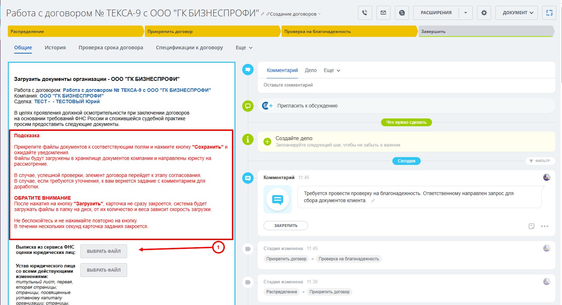This screenshot has height=305, width=562.
Task: Click Распределение pill in 11:30 entry
Action: (x=282, y=292)
